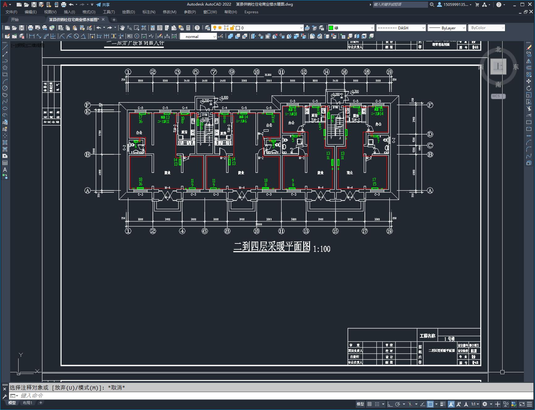Select the Rectangle draw tool

5,74
